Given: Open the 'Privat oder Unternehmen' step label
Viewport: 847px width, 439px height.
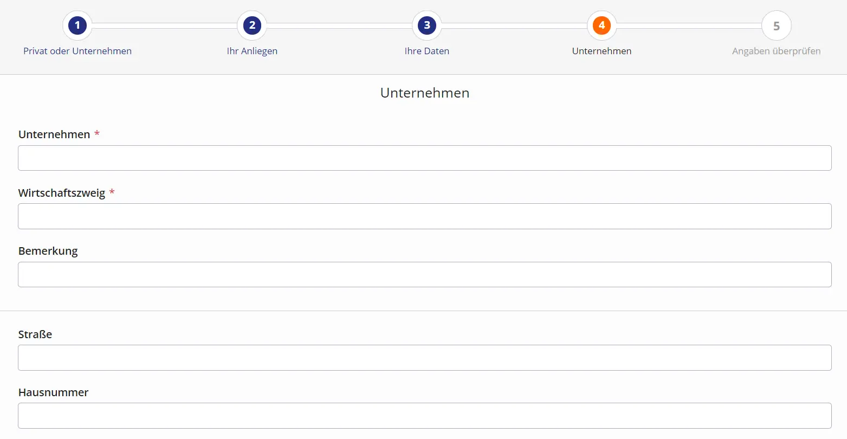Looking at the screenshot, I should point(77,50).
